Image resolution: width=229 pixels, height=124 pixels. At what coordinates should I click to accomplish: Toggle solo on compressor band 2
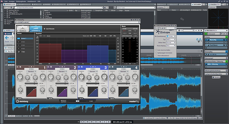coord(51,67)
